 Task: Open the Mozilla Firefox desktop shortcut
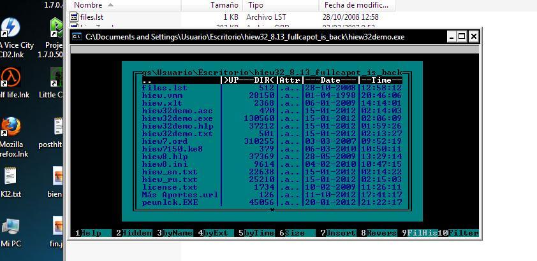click(x=11, y=127)
